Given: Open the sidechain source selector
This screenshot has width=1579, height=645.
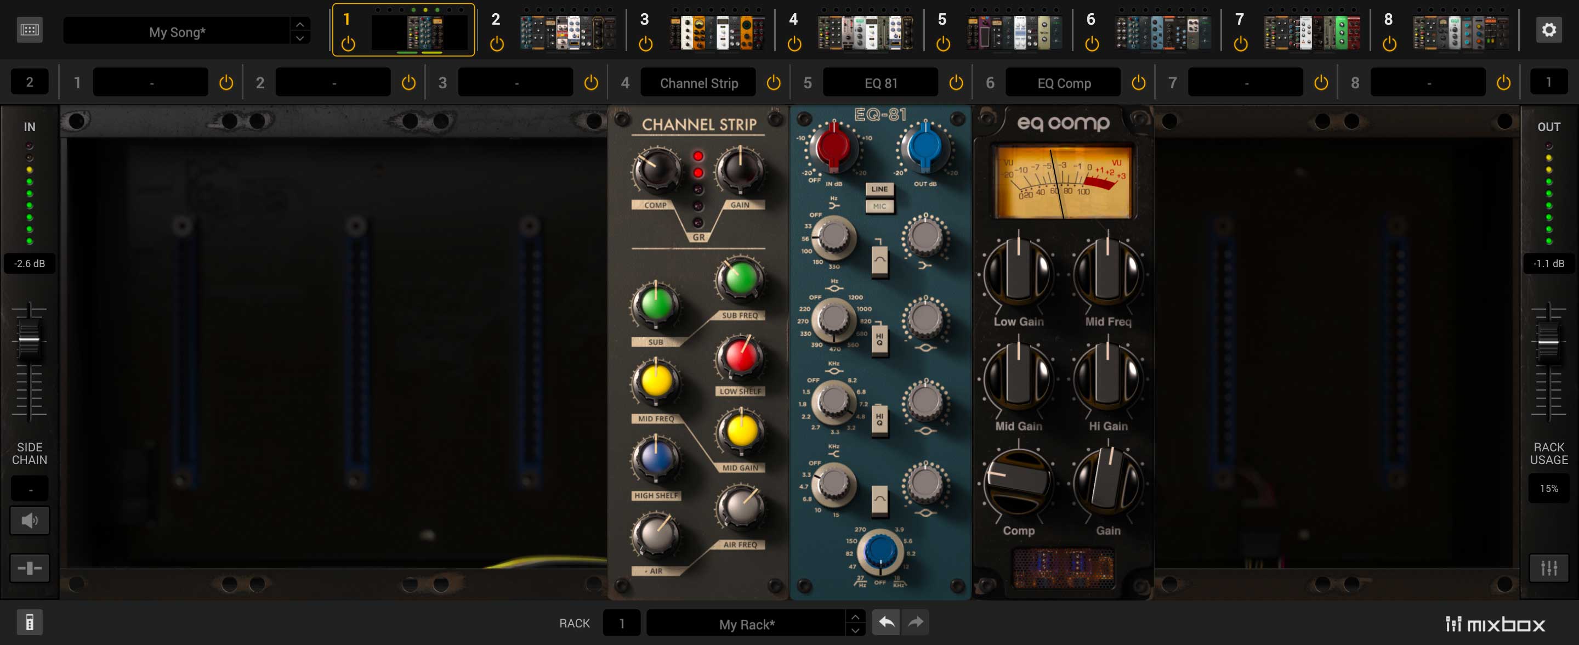Looking at the screenshot, I should [x=30, y=488].
